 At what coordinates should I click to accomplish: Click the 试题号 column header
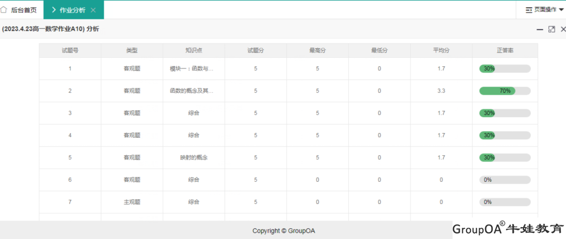pos(70,50)
